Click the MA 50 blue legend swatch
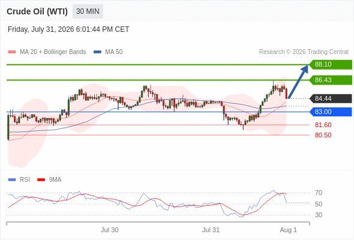The width and height of the screenshot is (354, 240). (97, 52)
